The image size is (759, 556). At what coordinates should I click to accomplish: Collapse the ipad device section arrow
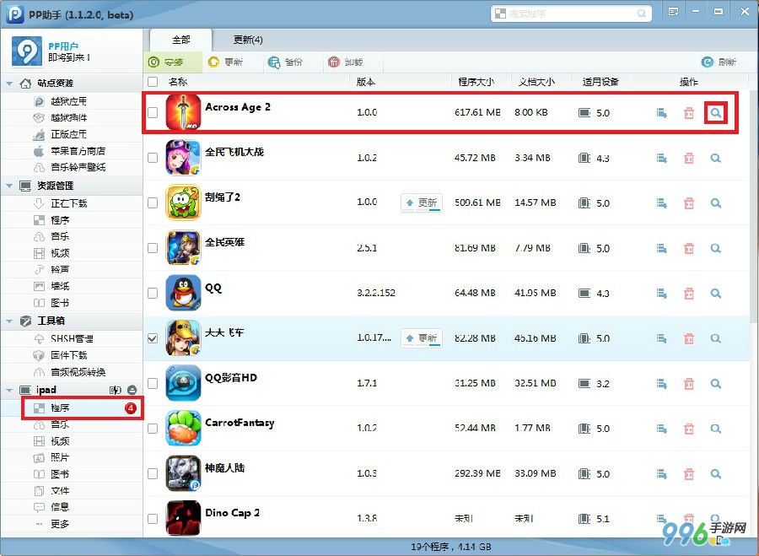(9, 390)
